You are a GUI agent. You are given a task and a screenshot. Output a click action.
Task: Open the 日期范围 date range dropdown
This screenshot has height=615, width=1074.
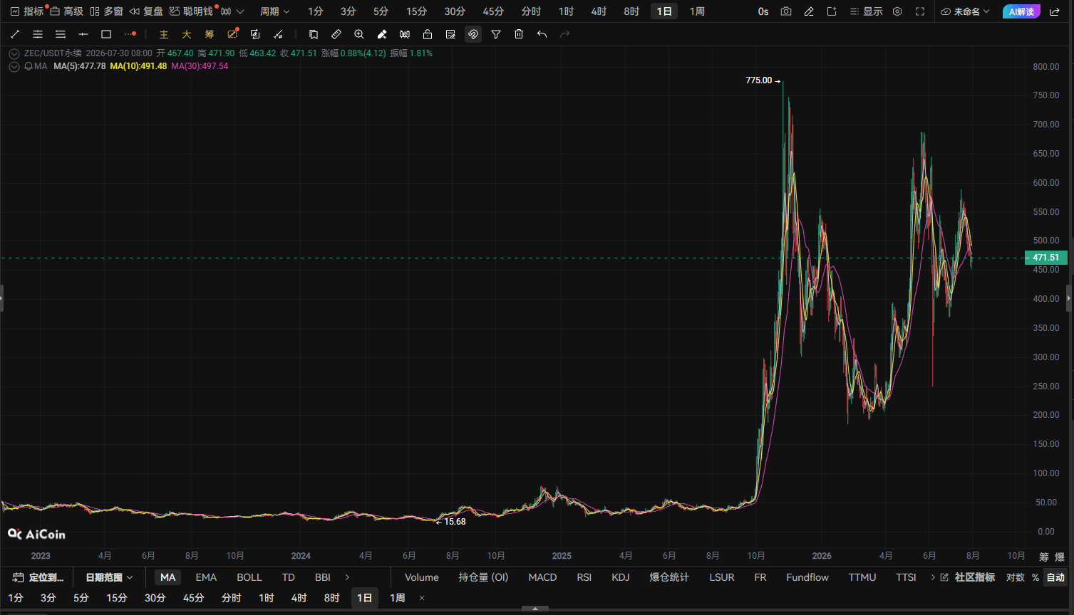[109, 577]
